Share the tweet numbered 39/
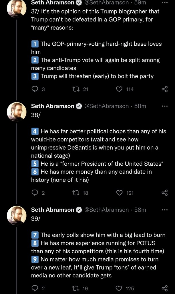 164,288
